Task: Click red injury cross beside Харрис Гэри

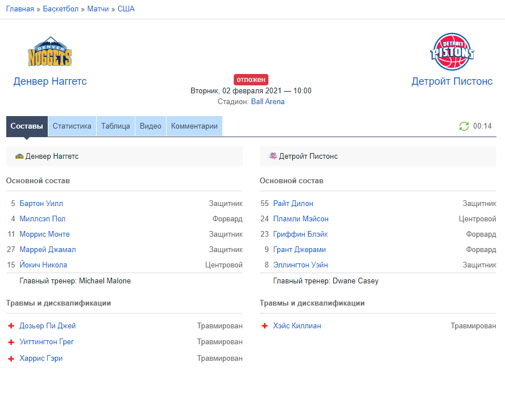Action: tap(11, 359)
